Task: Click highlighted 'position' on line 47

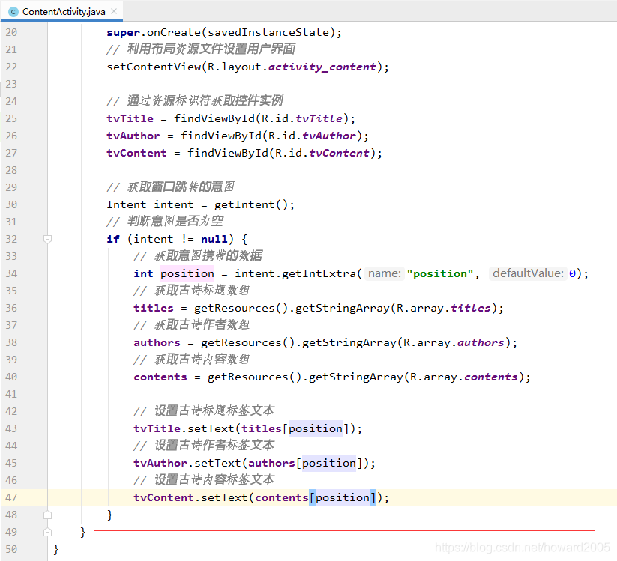Action: pos(343,497)
